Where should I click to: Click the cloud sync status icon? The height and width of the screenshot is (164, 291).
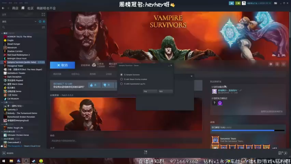pyautogui.click(x=94, y=65)
